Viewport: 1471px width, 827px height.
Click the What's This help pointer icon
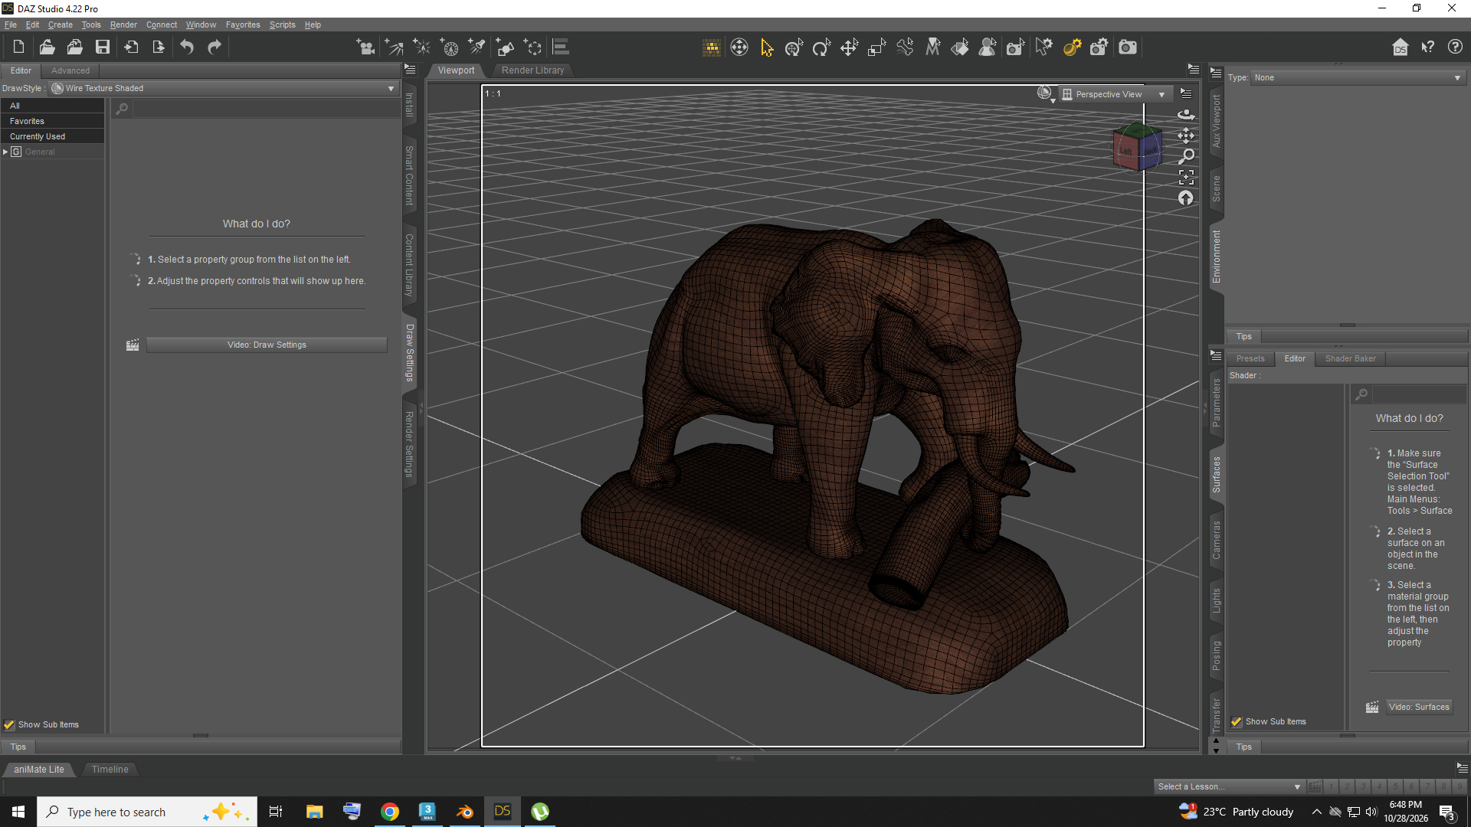point(1427,47)
